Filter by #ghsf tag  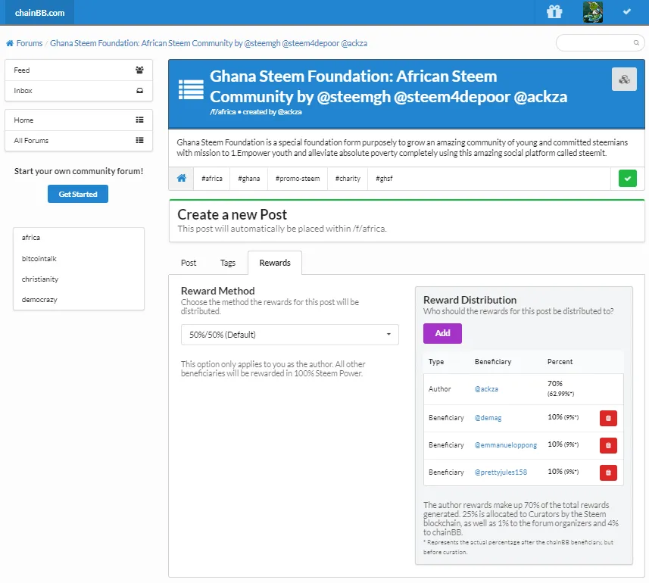click(x=384, y=179)
